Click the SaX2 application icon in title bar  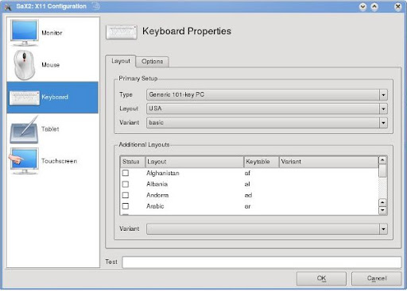(x=8, y=6)
